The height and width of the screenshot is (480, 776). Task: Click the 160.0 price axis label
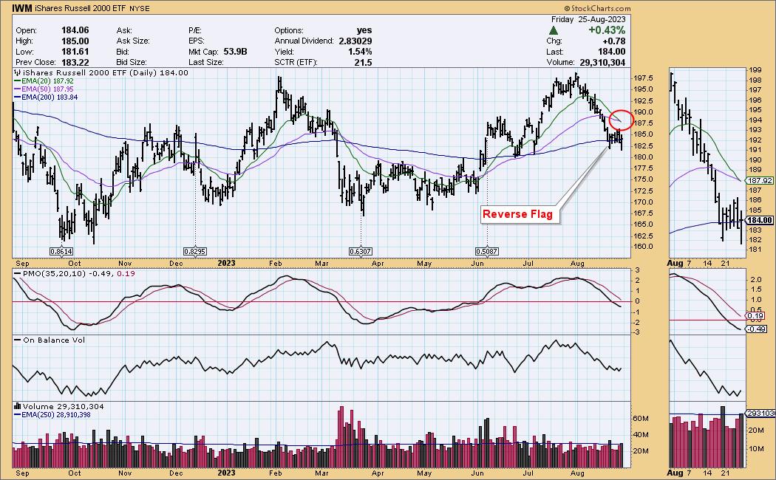pyautogui.click(x=643, y=247)
